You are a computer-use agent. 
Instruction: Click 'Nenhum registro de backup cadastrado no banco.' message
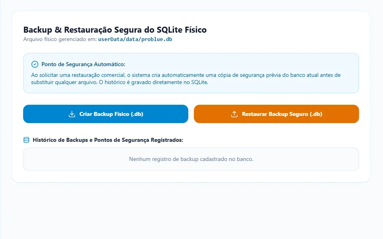tap(191, 159)
